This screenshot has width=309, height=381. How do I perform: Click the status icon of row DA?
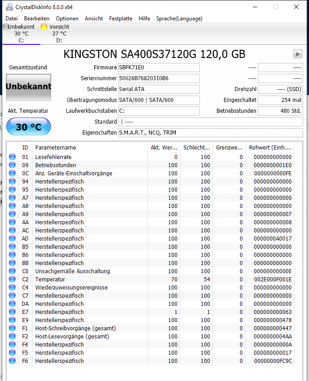pyautogui.click(x=12, y=304)
